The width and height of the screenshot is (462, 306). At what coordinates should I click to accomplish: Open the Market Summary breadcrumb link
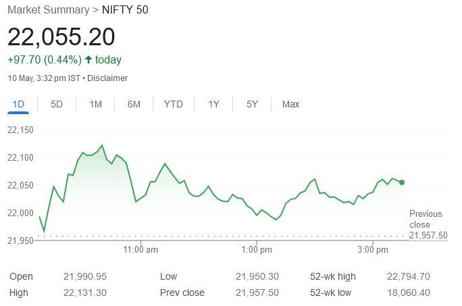pos(48,10)
